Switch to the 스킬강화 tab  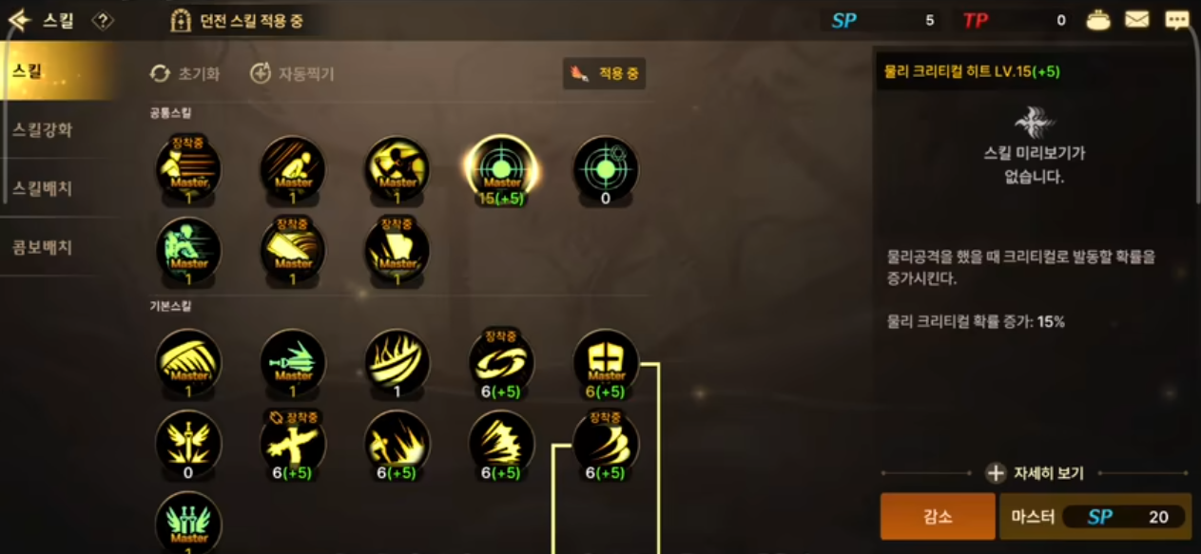42,130
